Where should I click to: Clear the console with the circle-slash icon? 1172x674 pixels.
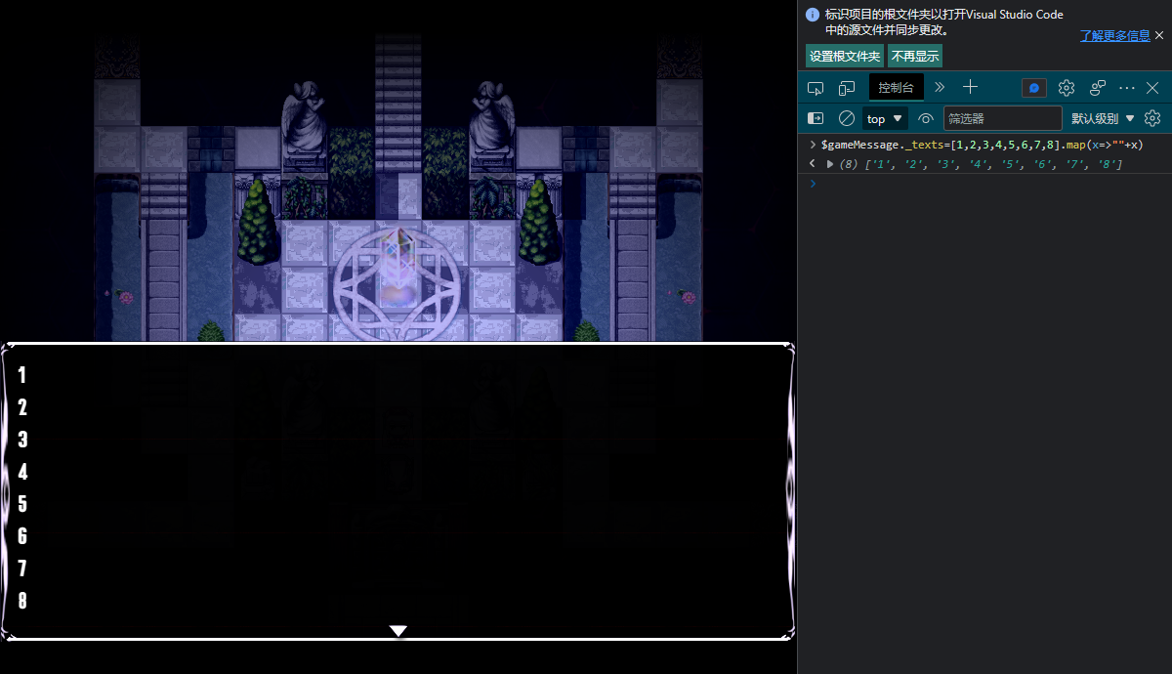(x=847, y=118)
